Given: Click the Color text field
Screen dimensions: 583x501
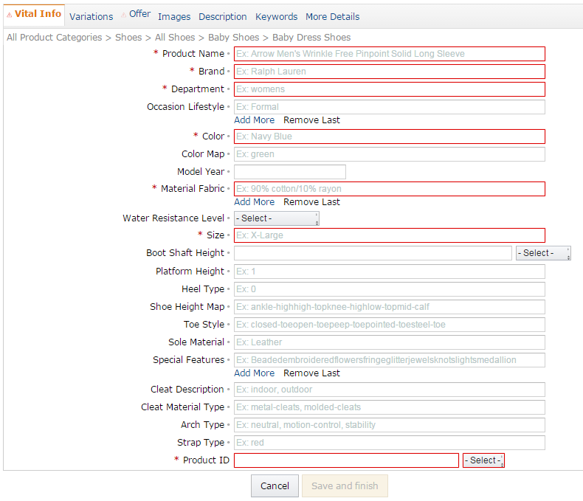Looking at the screenshot, I should (390, 137).
